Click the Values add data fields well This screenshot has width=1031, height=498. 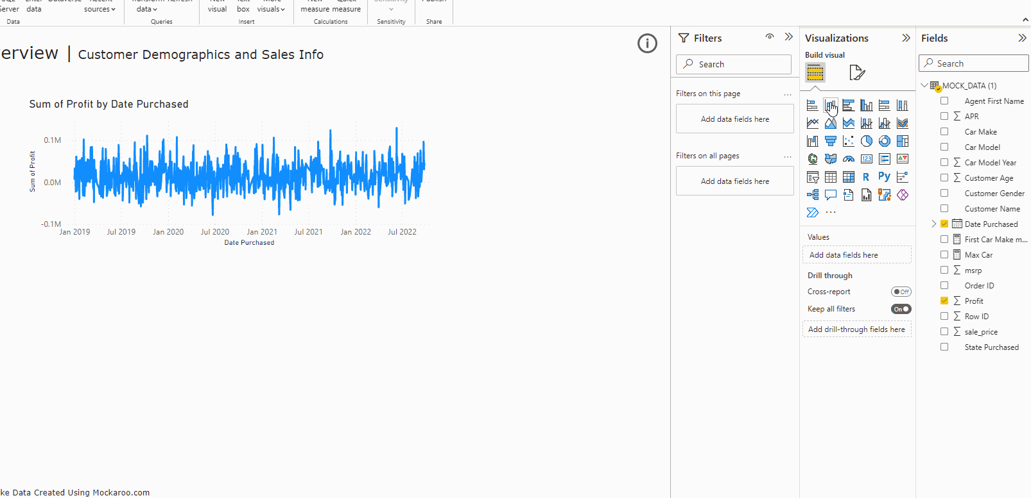[857, 255]
